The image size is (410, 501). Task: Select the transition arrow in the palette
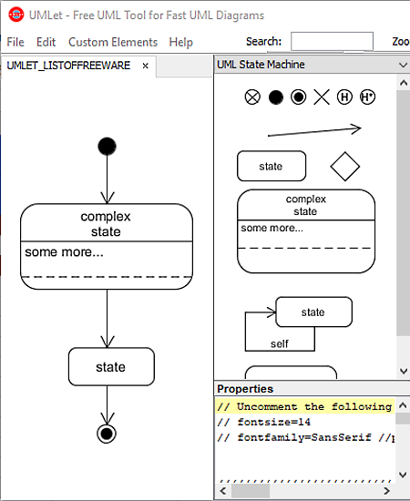pos(314,130)
